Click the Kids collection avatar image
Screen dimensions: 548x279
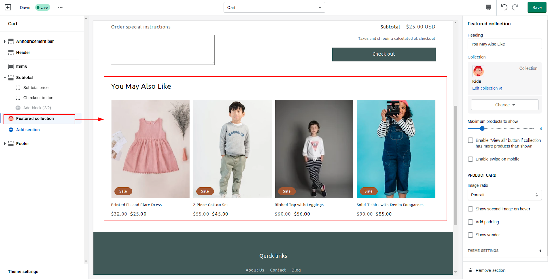click(478, 71)
